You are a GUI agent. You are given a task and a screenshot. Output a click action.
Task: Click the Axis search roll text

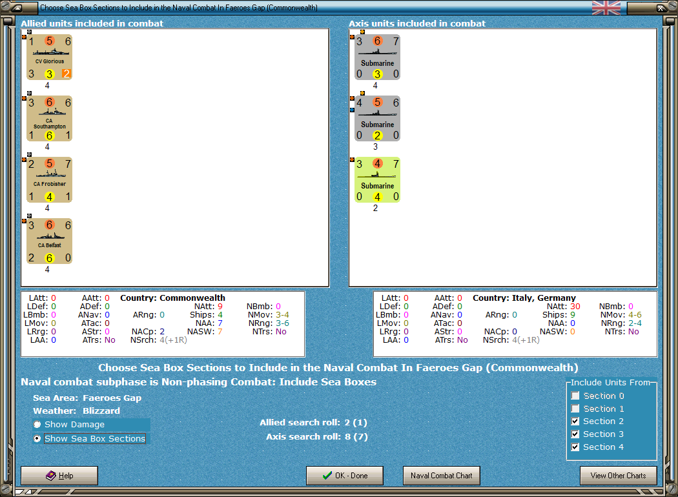coord(316,436)
